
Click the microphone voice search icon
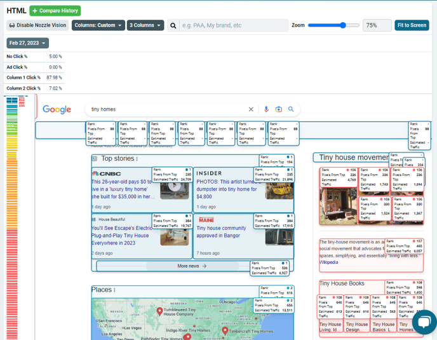[266, 109]
